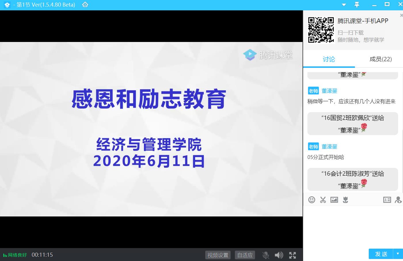The width and height of the screenshot is (403, 261).
Task: Click the home icon in title bar
Action: click(85, 5)
